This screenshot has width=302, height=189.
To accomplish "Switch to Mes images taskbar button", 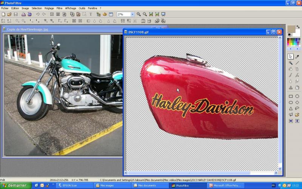I will click(x=112, y=186).
